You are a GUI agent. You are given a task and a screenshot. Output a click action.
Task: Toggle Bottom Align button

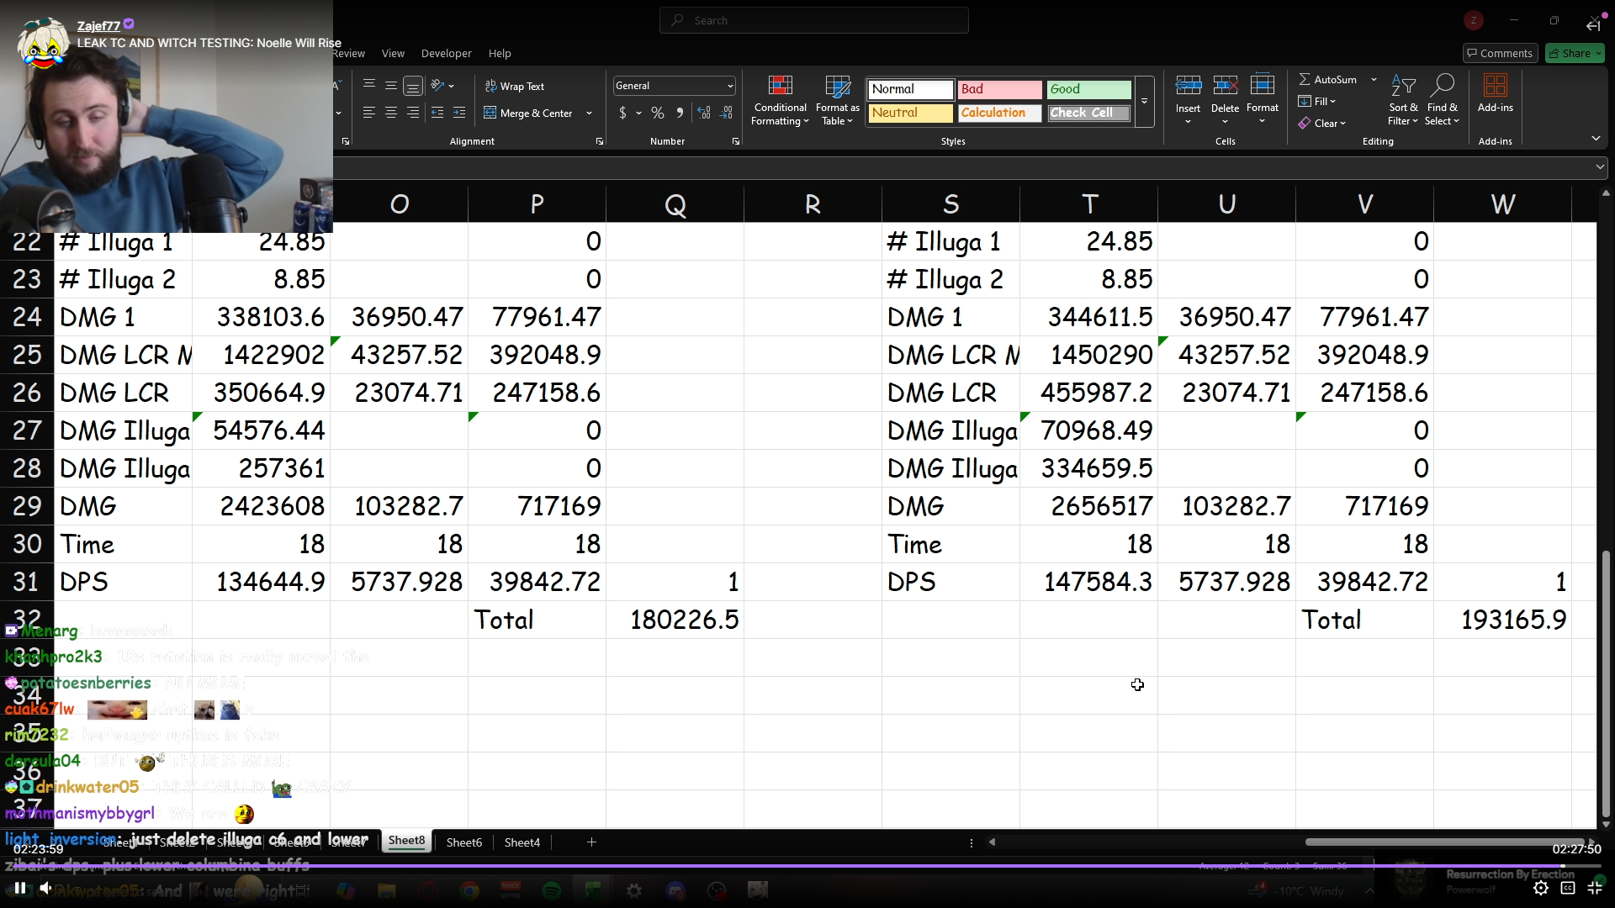tap(412, 86)
